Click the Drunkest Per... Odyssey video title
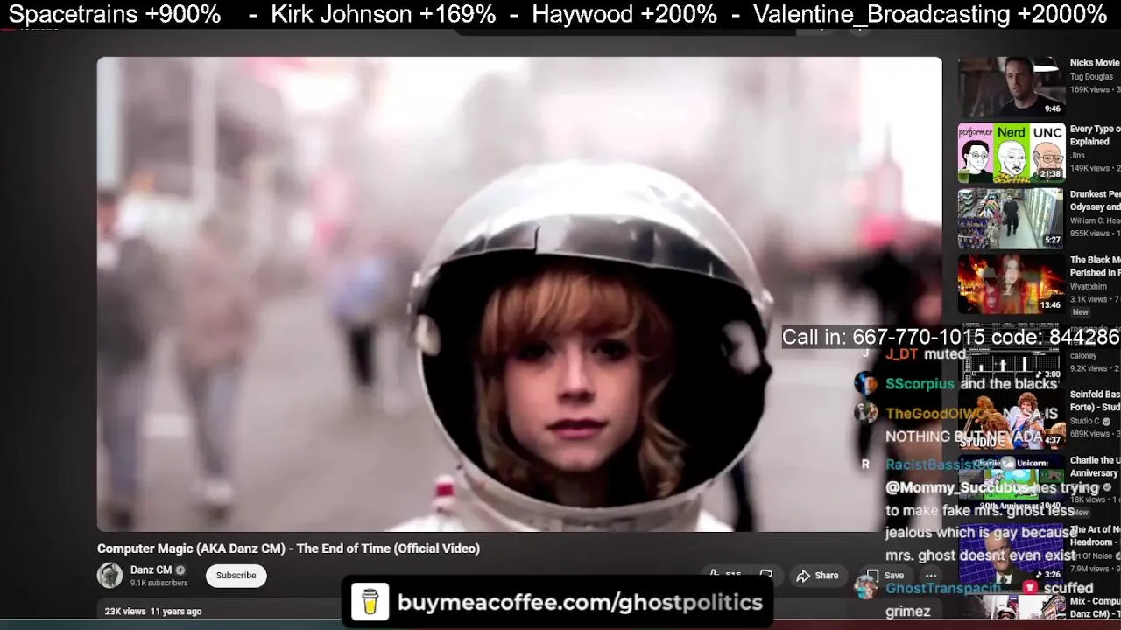Image resolution: width=1121 pixels, height=630 pixels. pyautogui.click(x=1095, y=200)
